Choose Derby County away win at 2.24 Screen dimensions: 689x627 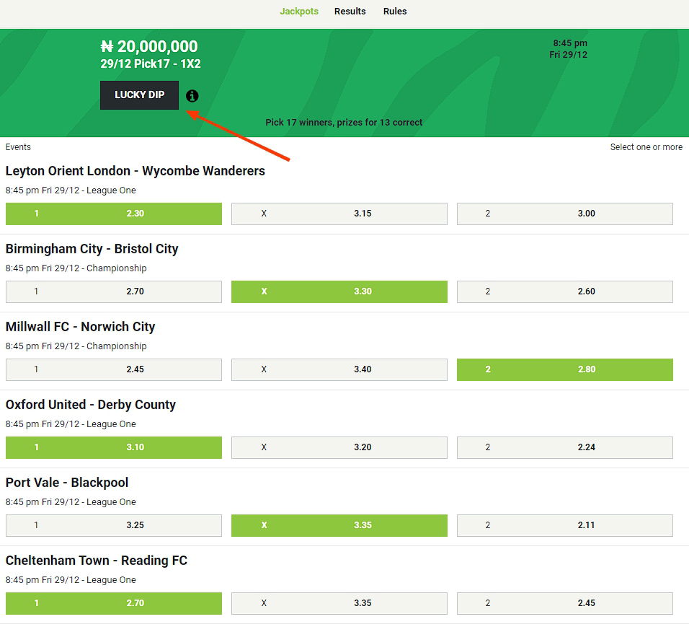pos(564,447)
